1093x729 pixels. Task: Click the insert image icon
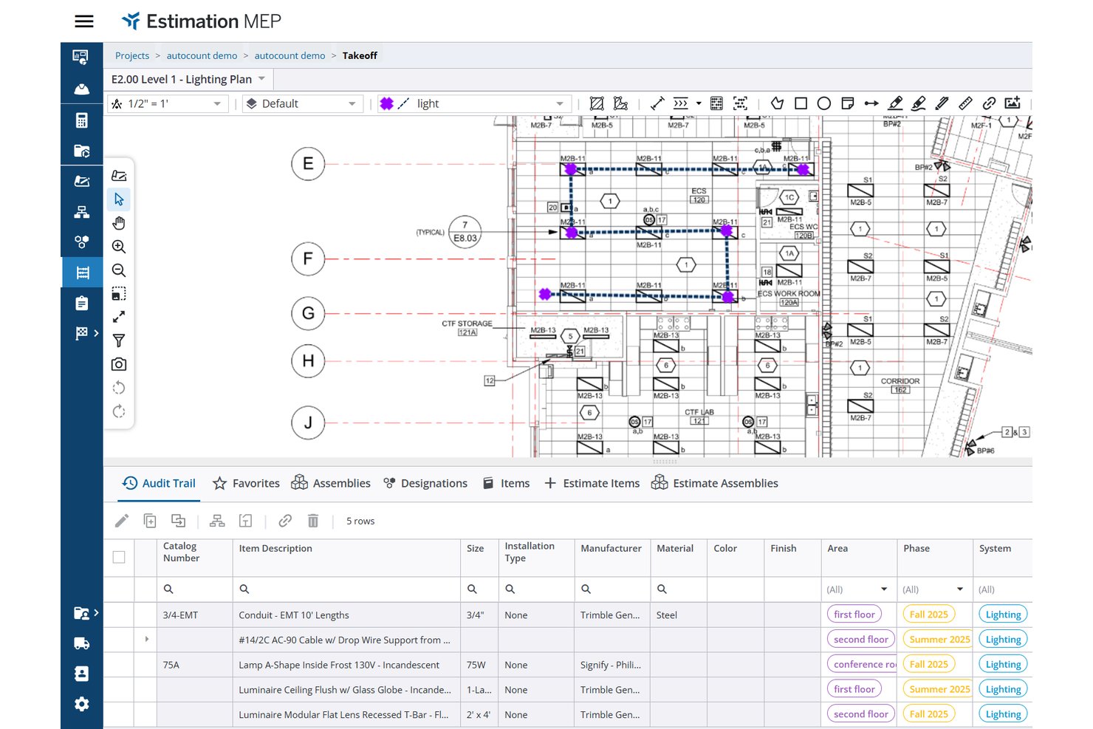click(1013, 103)
